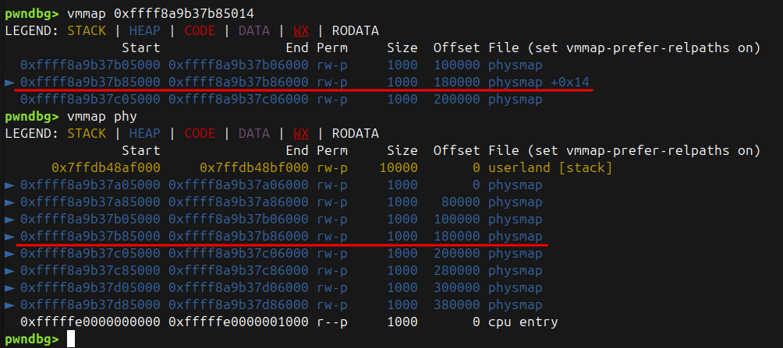
Task: Click arrow marker next to 0xffff8a9b37d05000 address
Action: [x=10, y=288]
